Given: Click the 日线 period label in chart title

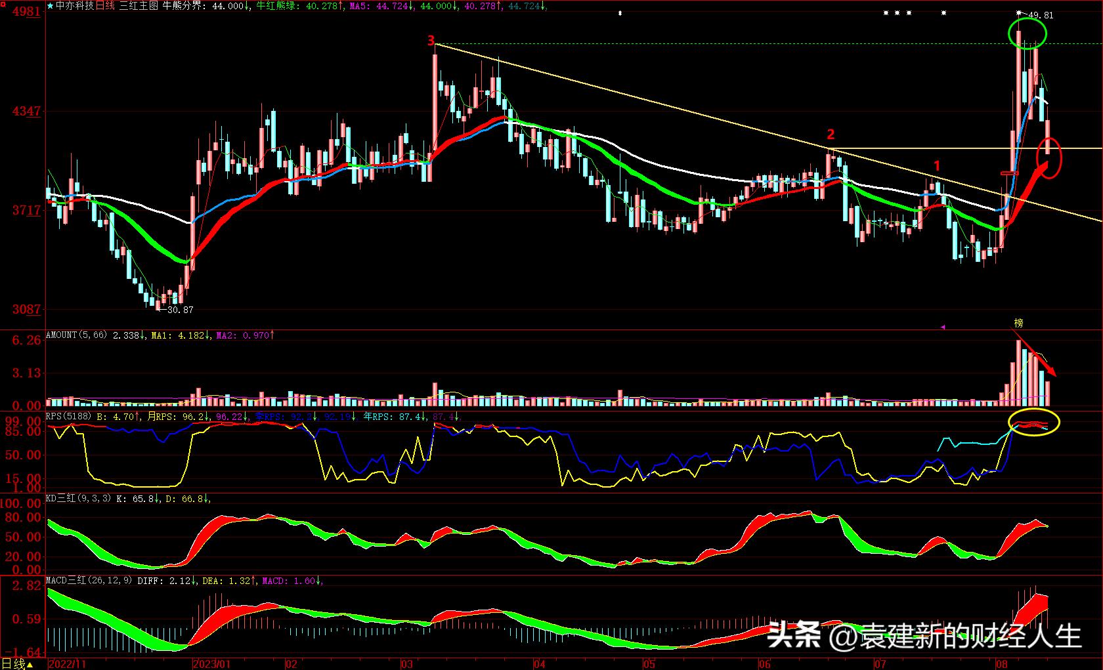Looking at the screenshot, I should [105, 6].
